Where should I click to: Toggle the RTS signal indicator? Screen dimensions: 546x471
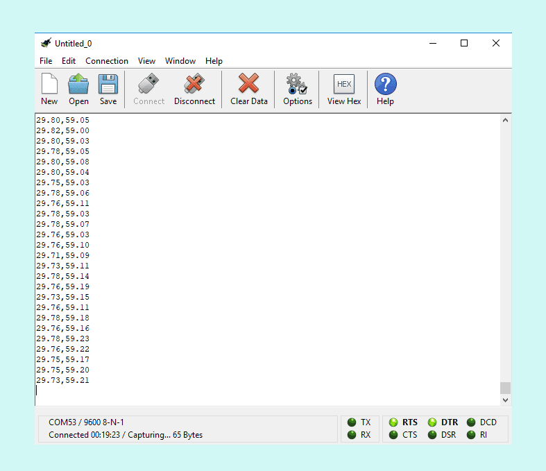click(x=394, y=422)
